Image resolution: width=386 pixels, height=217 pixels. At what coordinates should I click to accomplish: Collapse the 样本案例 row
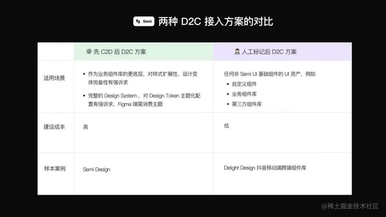(x=55, y=169)
